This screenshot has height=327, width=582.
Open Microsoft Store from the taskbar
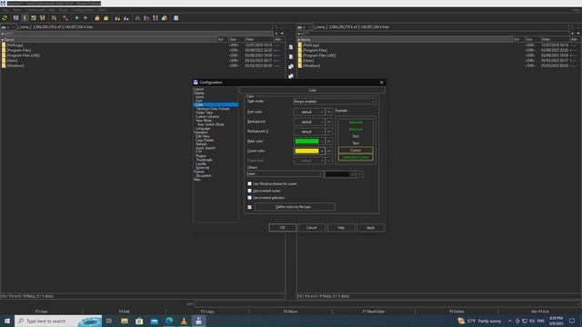[139, 321]
